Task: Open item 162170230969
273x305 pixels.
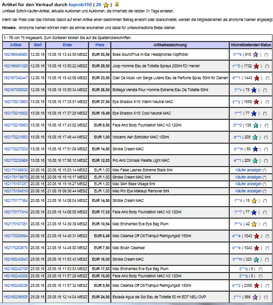Action: pos(16,160)
